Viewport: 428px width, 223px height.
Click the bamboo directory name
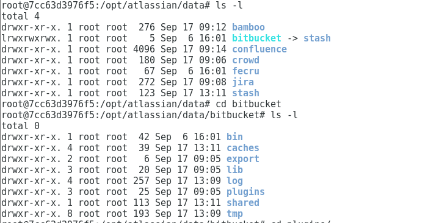tap(248, 27)
